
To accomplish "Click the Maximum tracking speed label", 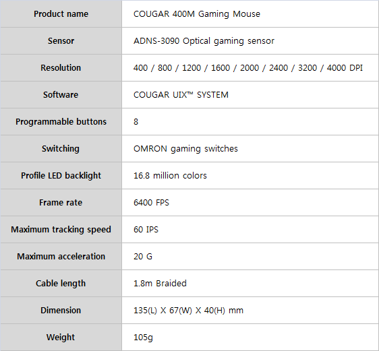I will (x=61, y=229).
